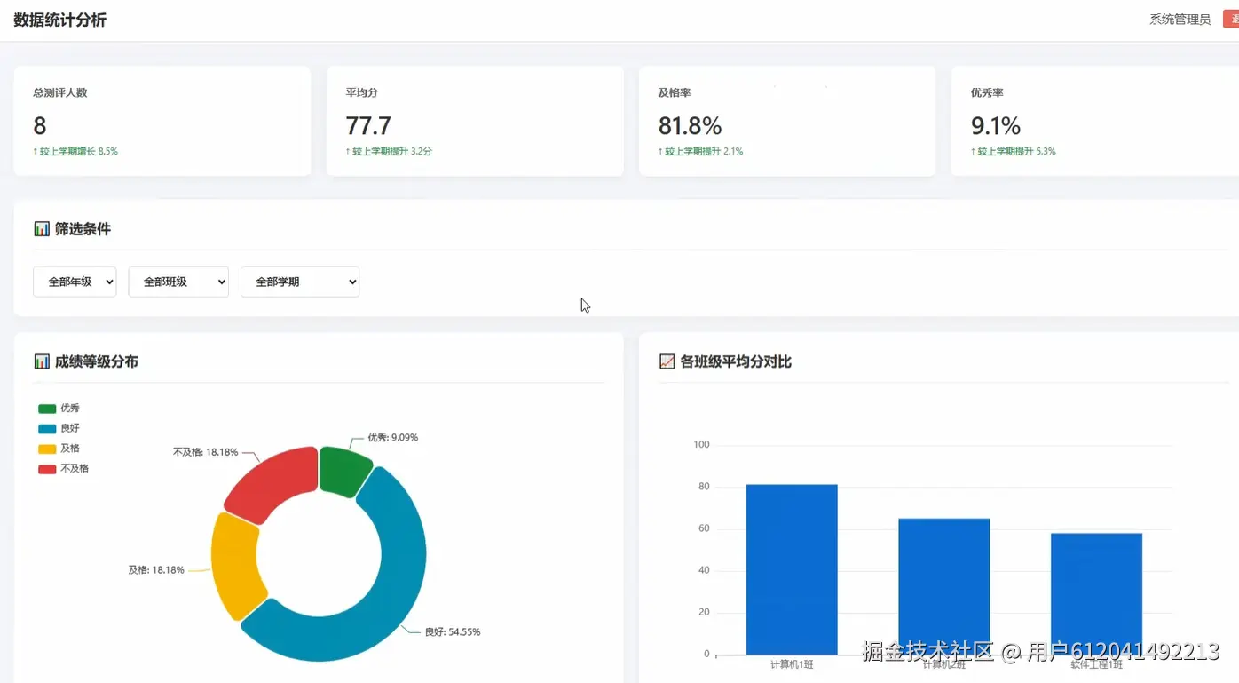
Task: Click the green 优秀 donut segment
Action: click(x=344, y=469)
